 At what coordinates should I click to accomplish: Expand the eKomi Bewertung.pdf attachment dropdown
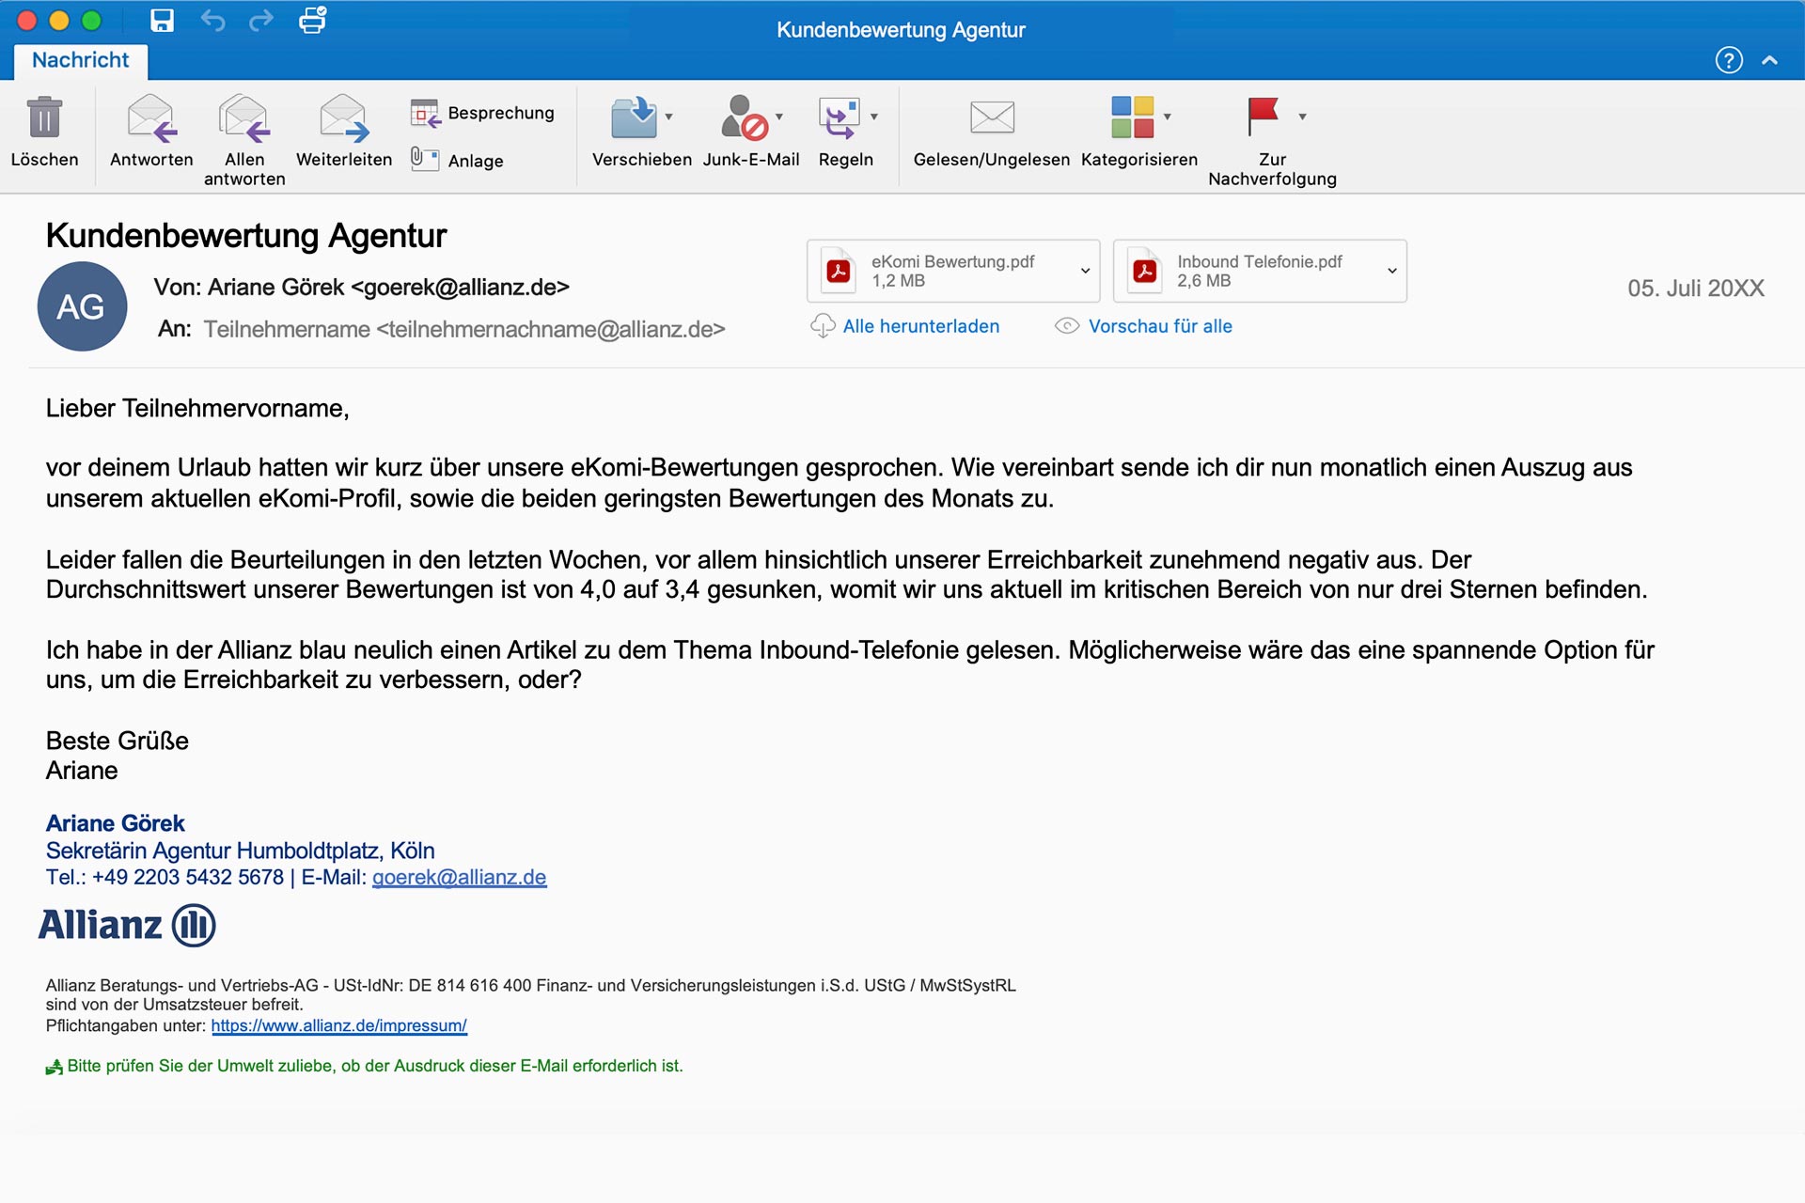pyautogui.click(x=1085, y=271)
